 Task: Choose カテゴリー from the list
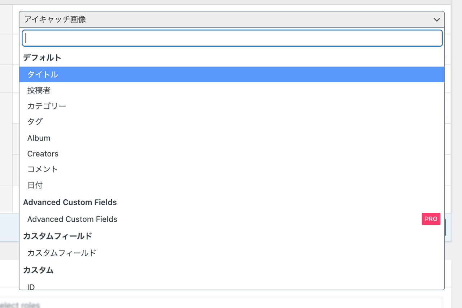[x=47, y=106]
